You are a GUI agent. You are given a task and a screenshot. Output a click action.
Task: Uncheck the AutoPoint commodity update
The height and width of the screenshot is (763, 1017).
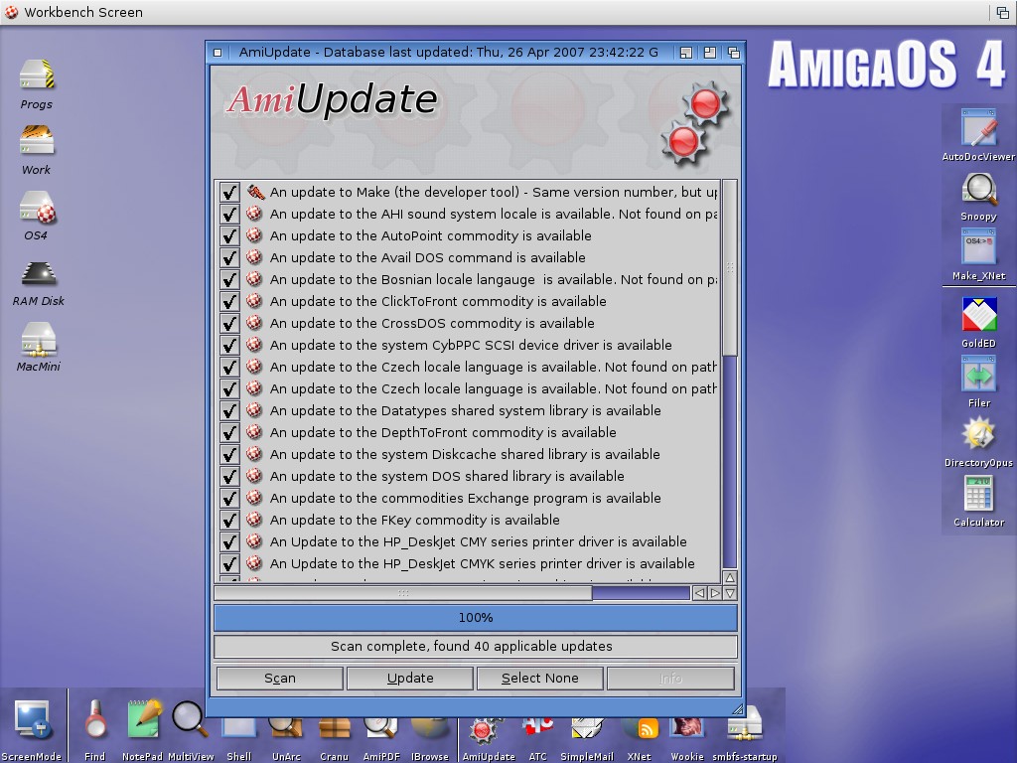[x=229, y=235]
